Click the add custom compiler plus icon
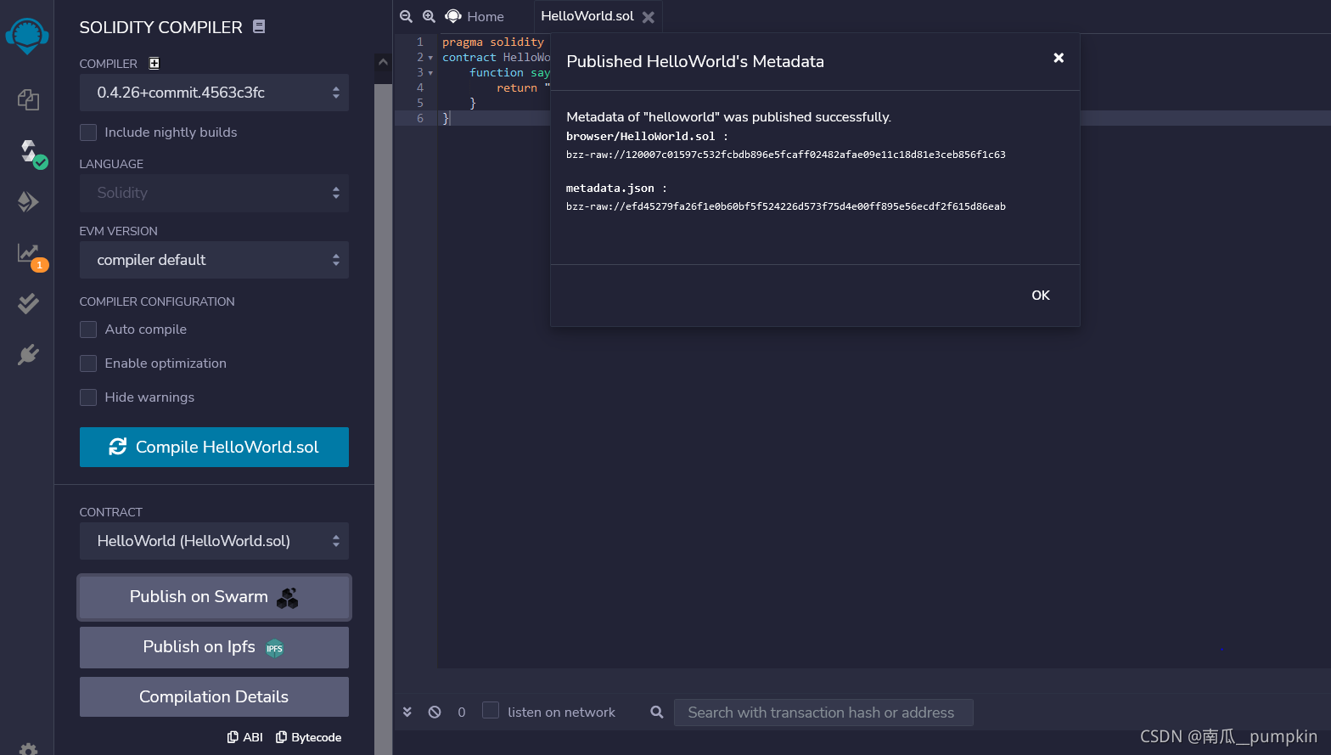This screenshot has width=1331, height=755. coord(154,63)
